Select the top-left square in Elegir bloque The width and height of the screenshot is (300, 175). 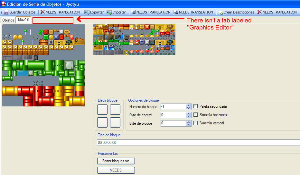(x=102, y=110)
